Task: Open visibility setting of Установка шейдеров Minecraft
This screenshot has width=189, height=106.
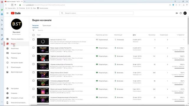Action: pyautogui.click(x=102, y=81)
